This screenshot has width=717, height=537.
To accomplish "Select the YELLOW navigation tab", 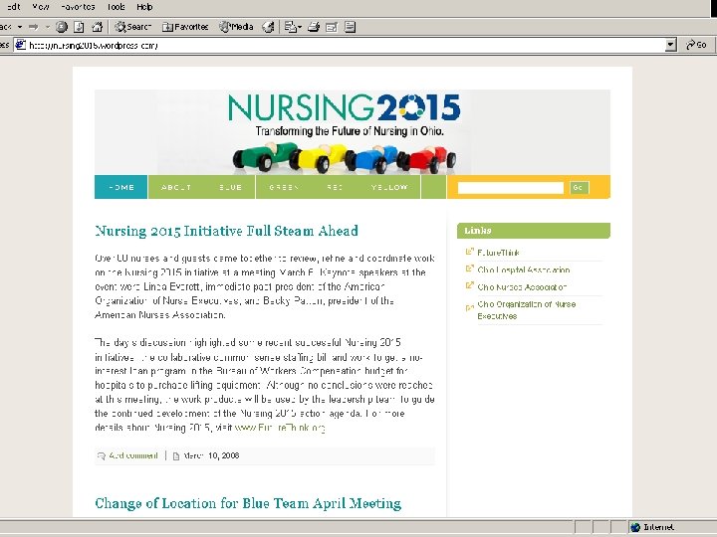I will pyautogui.click(x=389, y=187).
